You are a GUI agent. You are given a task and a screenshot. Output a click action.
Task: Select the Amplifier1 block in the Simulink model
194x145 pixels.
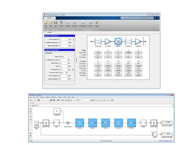click(x=131, y=123)
